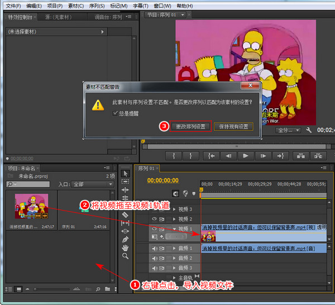
Task: Click Mark In point button
Action: [x=174, y=156]
